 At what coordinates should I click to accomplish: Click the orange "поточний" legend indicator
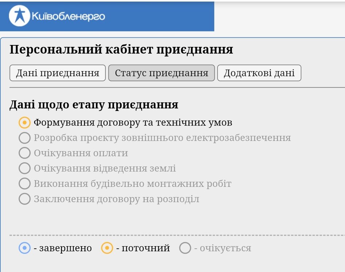[107, 248]
